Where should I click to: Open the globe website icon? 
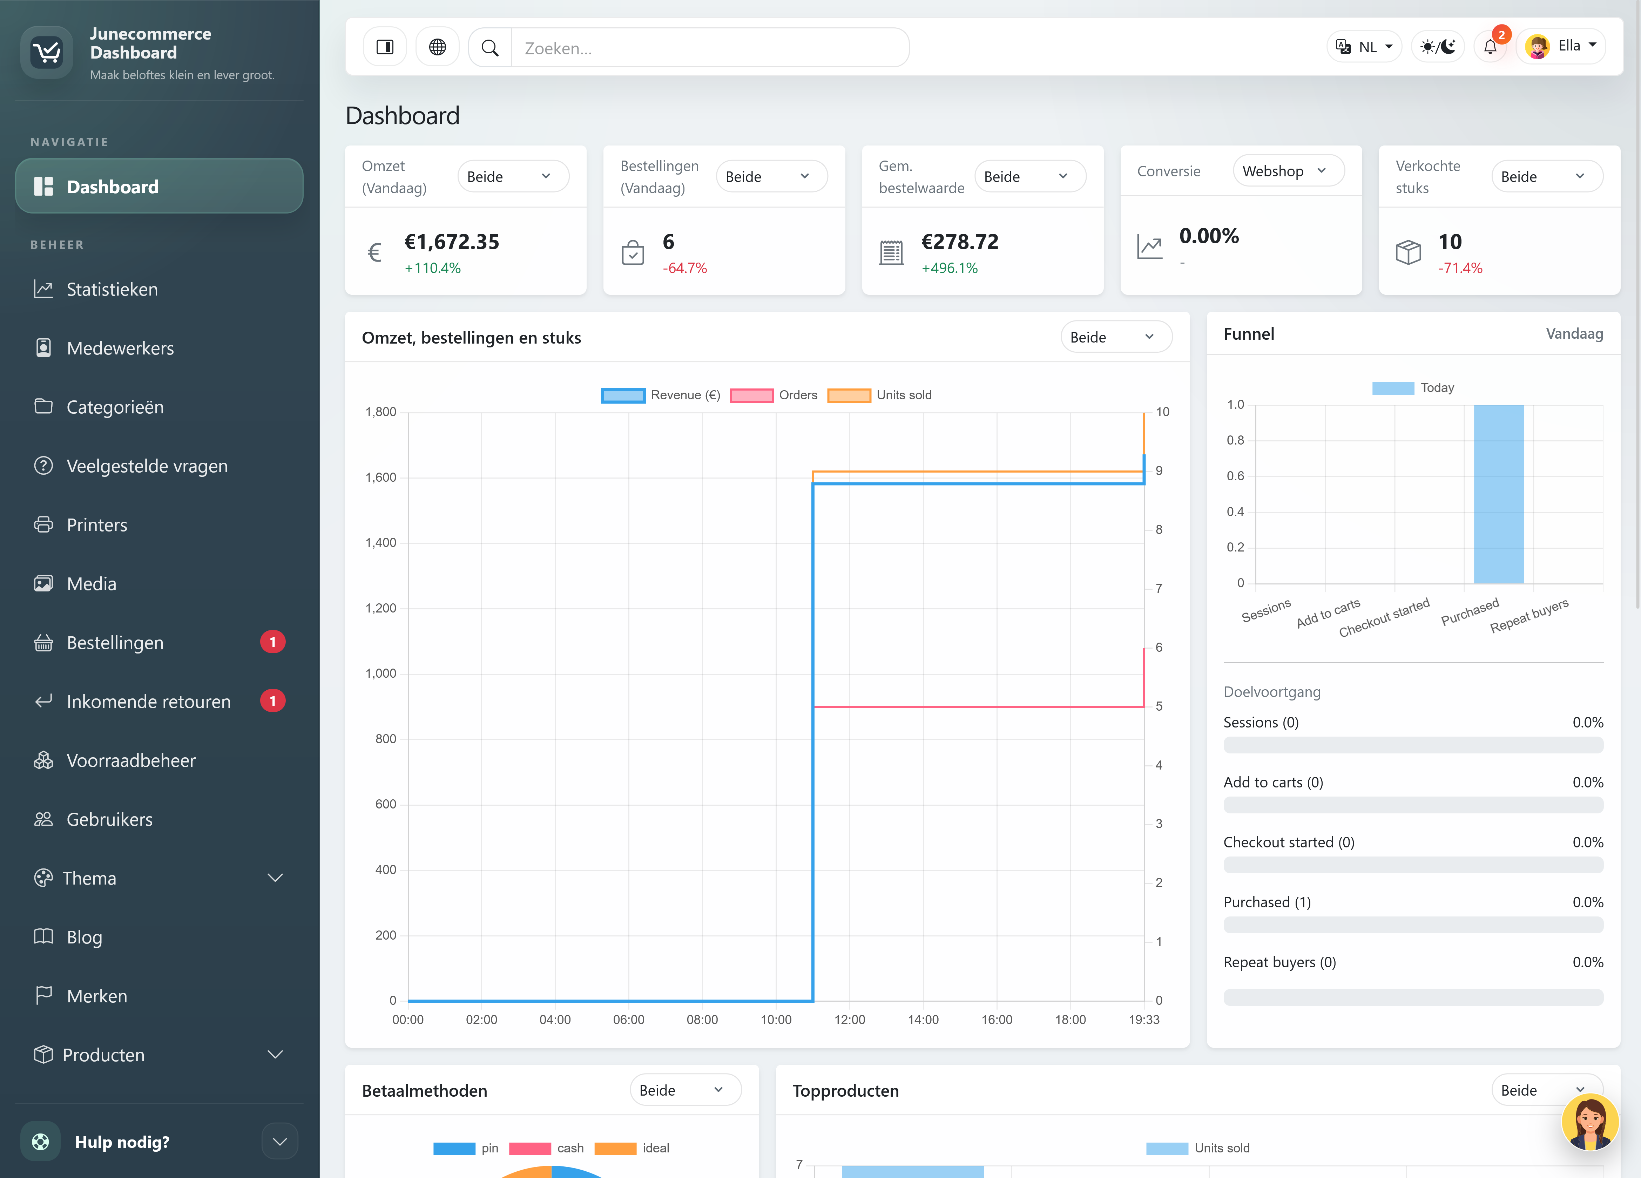tap(437, 48)
